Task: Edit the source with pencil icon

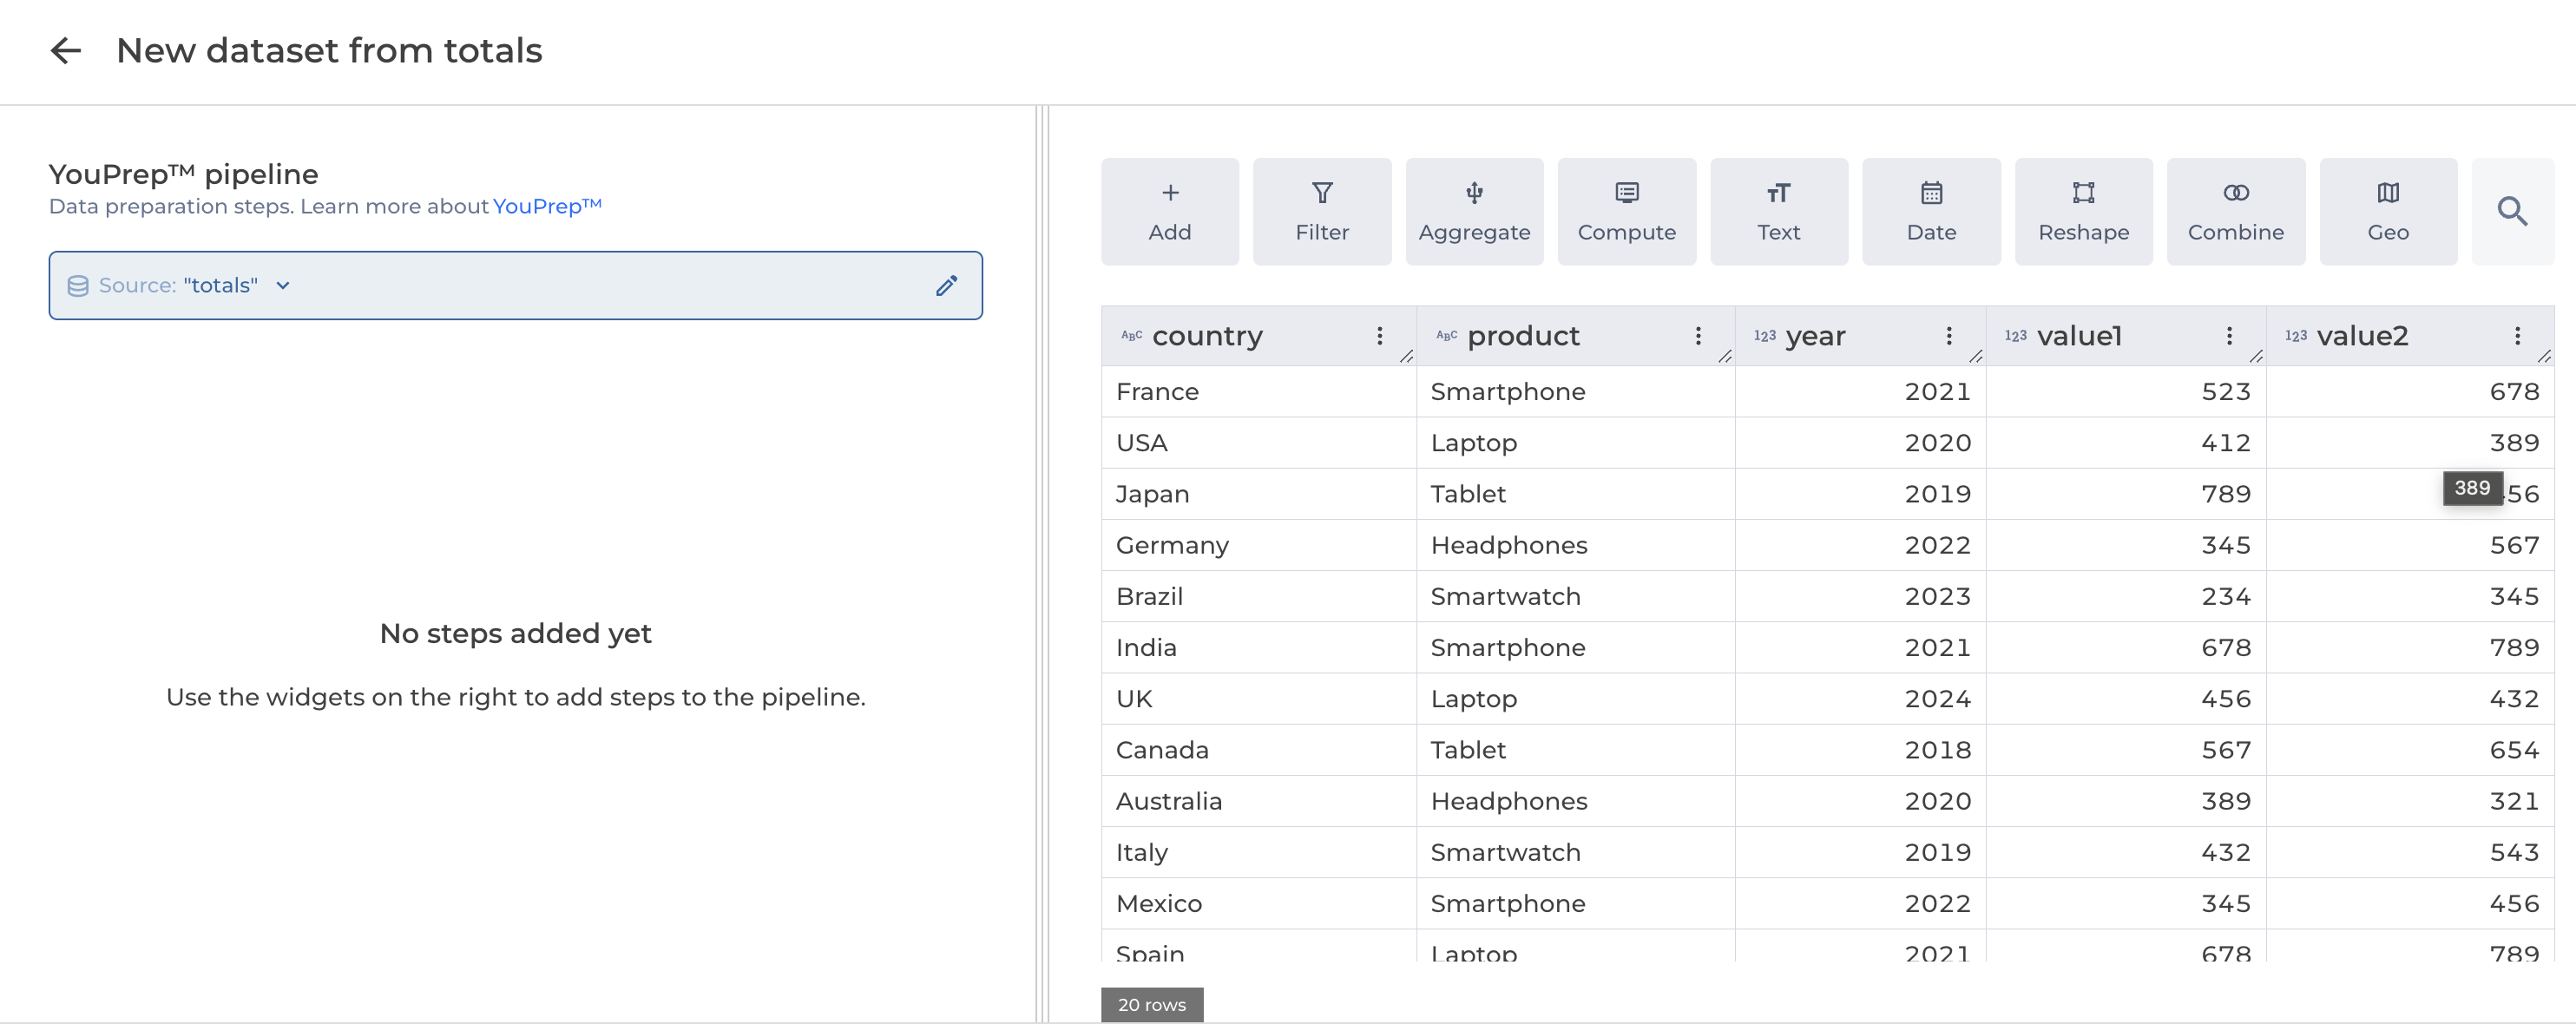Action: (945, 286)
